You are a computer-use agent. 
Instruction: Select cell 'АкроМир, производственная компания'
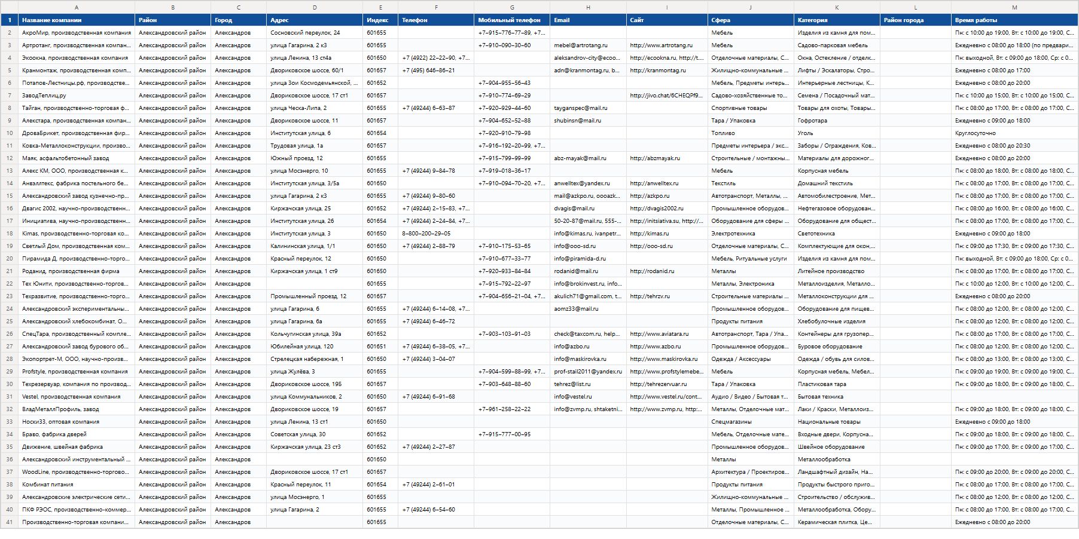tap(77, 32)
